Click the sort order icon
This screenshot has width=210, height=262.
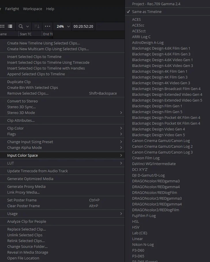tap(37, 26)
